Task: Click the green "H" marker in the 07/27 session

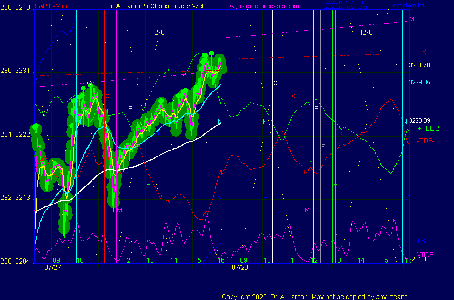Action: click(x=148, y=185)
